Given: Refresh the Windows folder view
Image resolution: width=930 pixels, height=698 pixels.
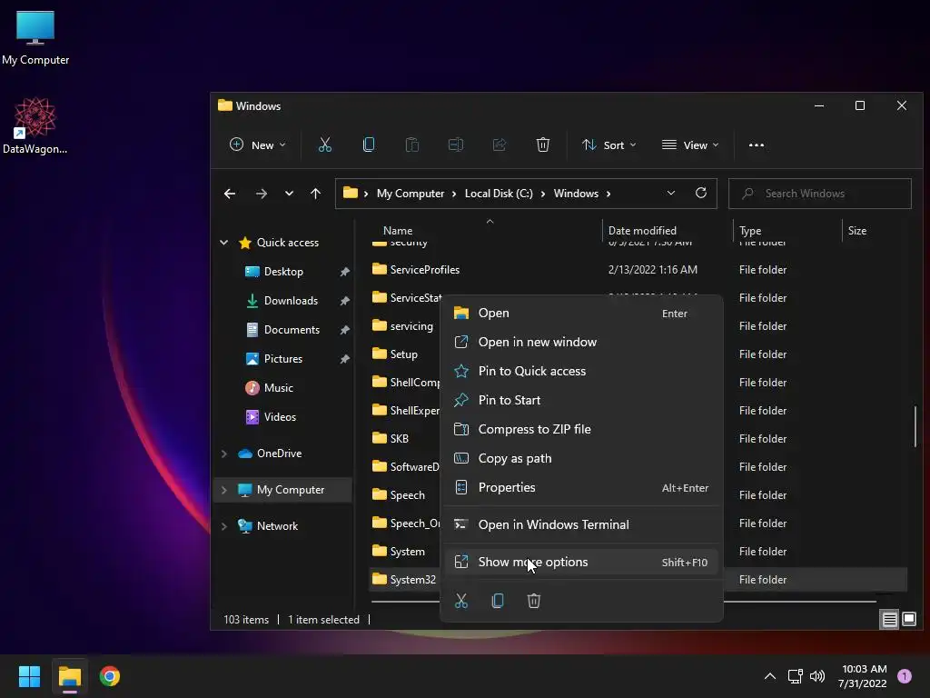Looking at the screenshot, I should [700, 193].
